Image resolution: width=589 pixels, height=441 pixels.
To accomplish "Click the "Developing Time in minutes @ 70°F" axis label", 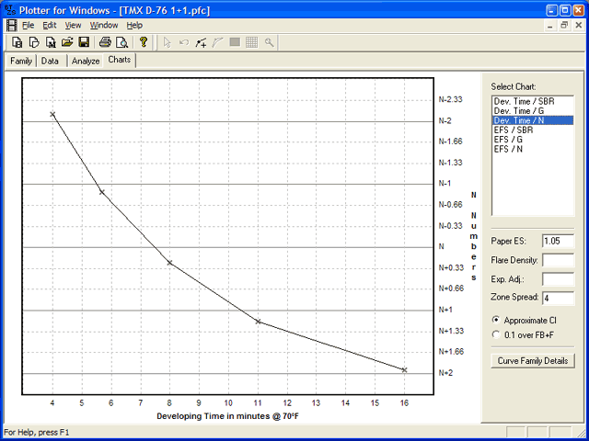I will point(227,416).
